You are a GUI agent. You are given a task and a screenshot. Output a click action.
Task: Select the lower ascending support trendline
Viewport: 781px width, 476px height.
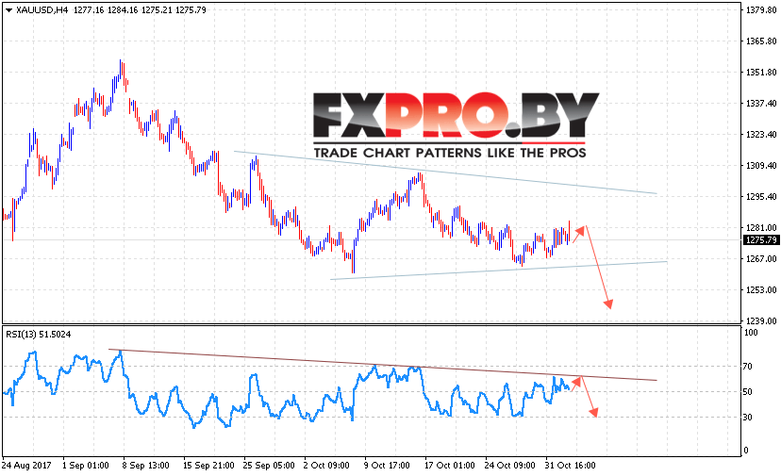coord(499,270)
